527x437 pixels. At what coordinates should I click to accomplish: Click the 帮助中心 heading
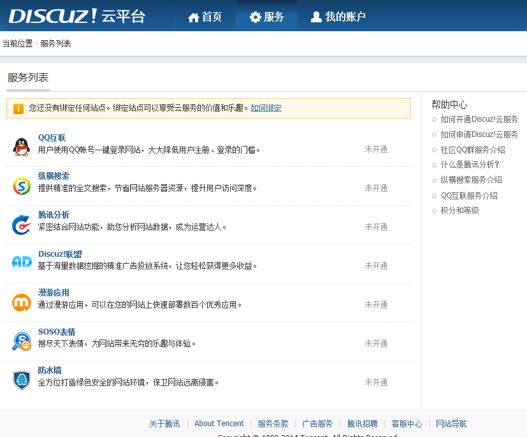449,104
